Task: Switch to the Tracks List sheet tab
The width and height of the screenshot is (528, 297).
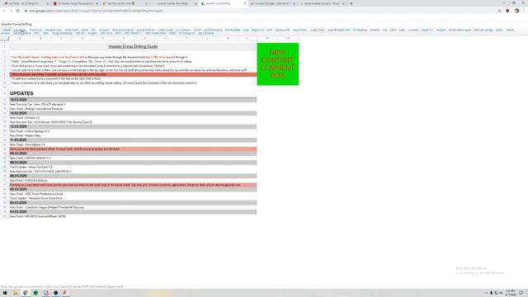Action: (x=35, y=30)
